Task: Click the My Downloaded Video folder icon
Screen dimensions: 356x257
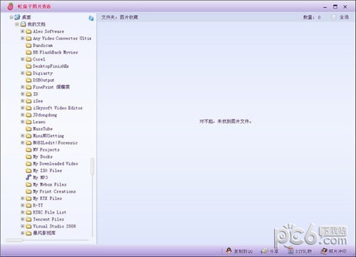Action: pyautogui.click(x=28, y=163)
